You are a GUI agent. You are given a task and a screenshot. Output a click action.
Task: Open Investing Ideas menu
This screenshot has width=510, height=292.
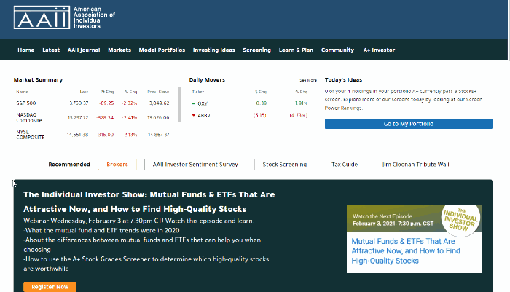click(x=213, y=50)
